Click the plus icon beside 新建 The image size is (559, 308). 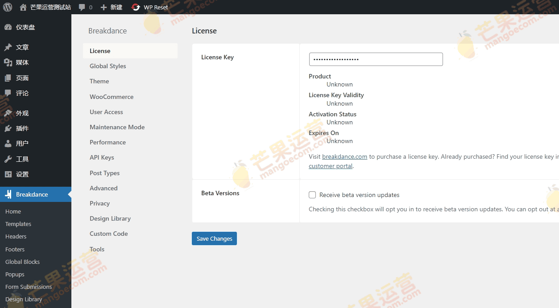104,7
